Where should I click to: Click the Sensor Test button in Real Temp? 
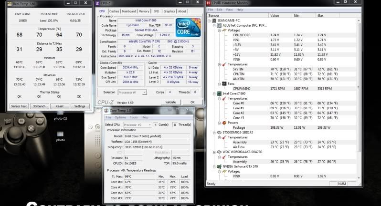click(x=19, y=106)
